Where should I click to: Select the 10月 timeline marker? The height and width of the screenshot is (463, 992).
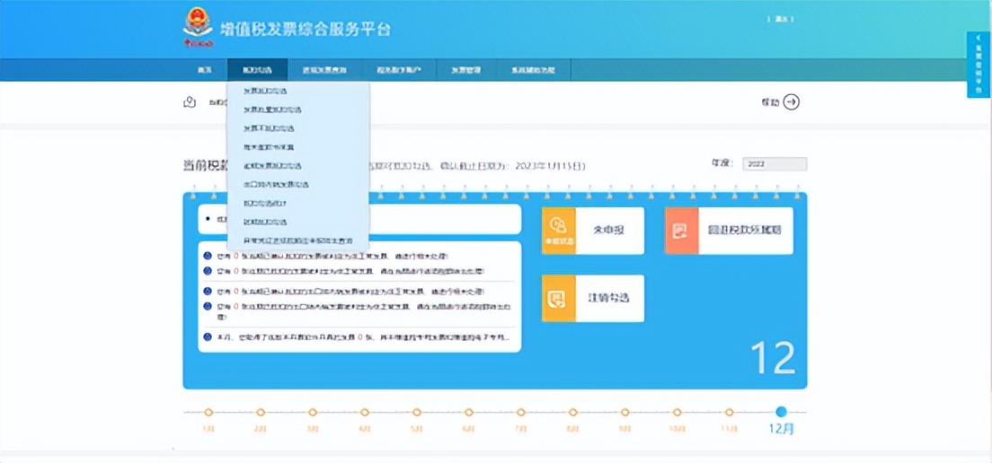(677, 413)
